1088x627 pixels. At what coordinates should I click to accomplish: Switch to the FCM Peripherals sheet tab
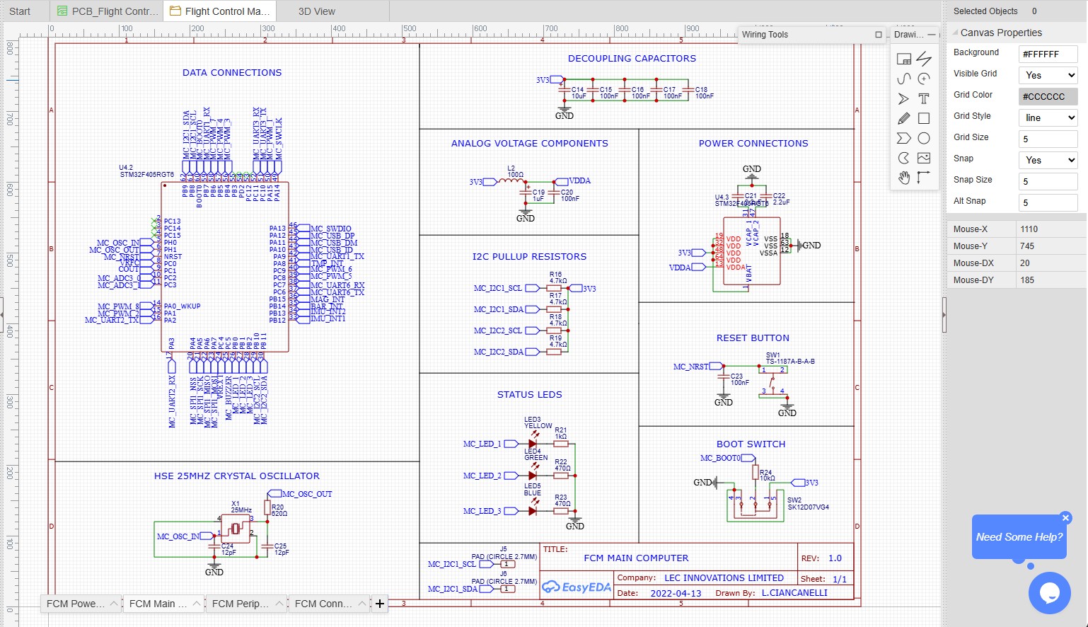[240, 604]
